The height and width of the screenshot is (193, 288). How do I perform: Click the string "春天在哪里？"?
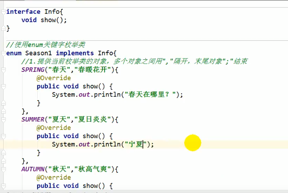pos(150,94)
